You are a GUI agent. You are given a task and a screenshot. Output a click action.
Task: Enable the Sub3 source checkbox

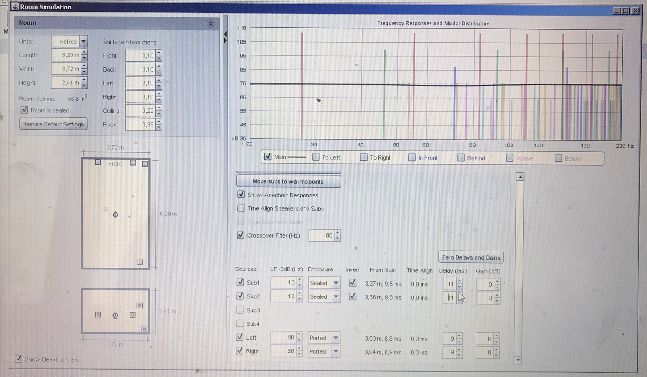(240, 310)
